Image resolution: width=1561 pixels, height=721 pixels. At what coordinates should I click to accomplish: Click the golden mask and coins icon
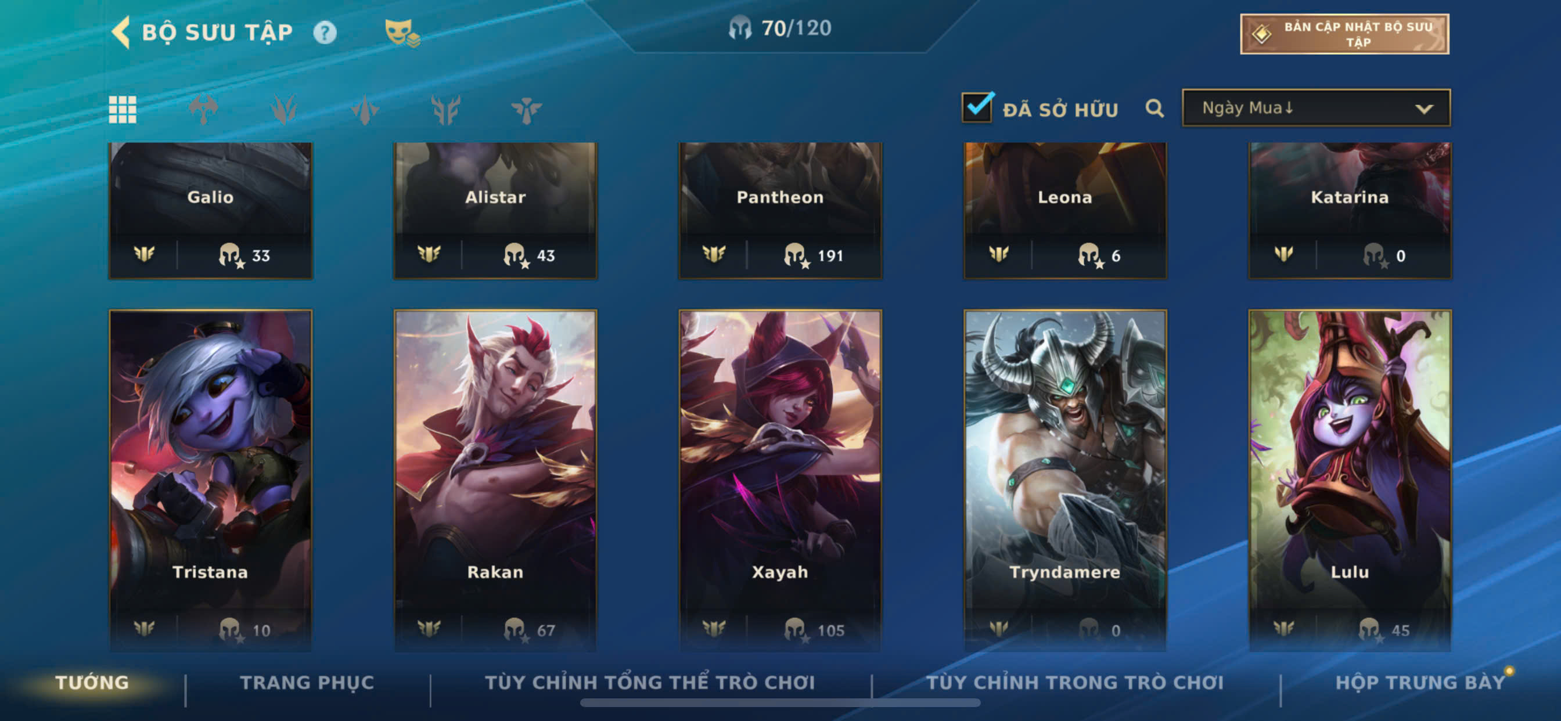402,33
